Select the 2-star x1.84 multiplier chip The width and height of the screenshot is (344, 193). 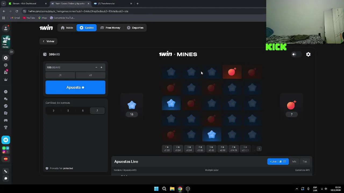click(178, 149)
